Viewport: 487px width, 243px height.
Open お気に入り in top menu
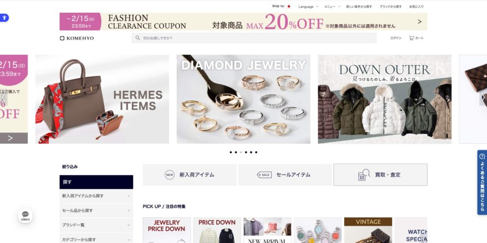416,7
